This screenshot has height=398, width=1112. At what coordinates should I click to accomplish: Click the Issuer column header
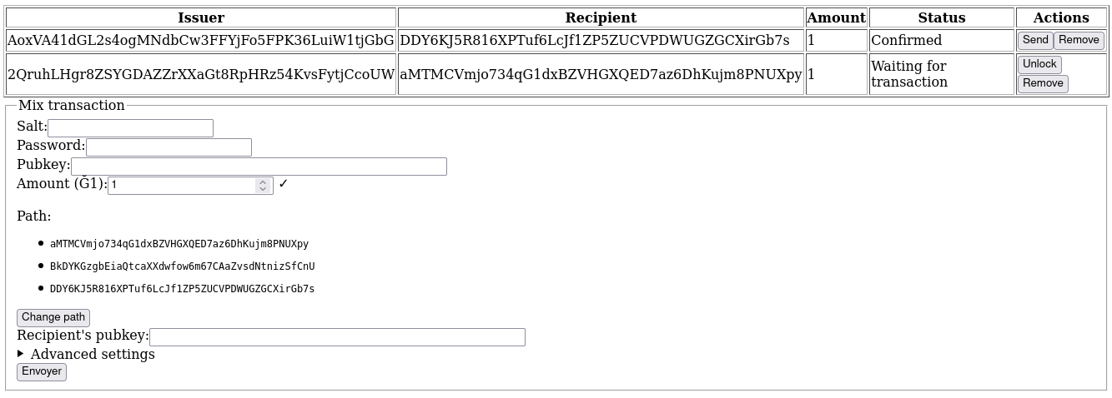pos(201,17)
